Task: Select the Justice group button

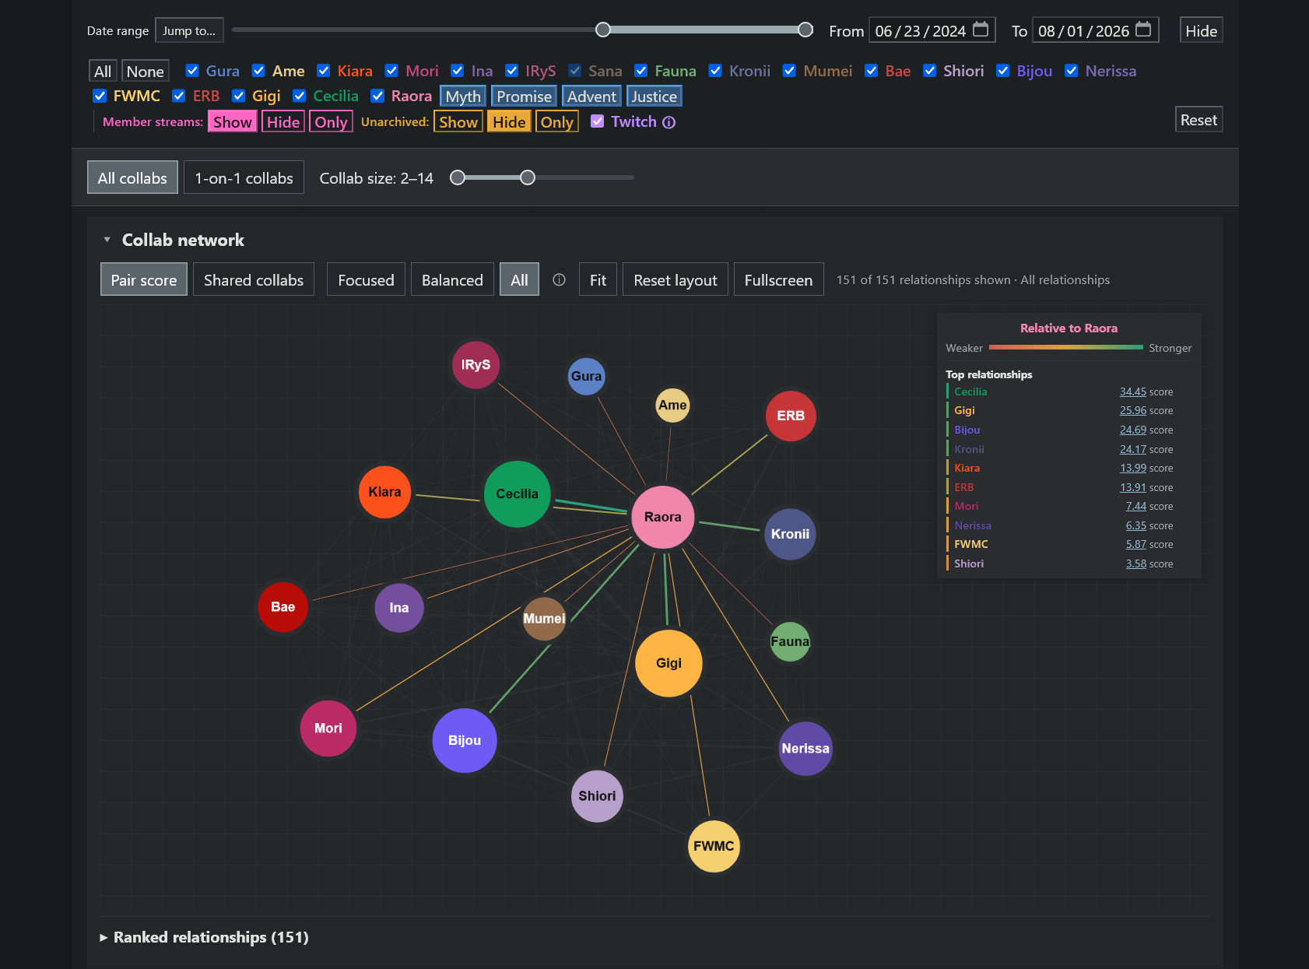Action: coord(654,97)
